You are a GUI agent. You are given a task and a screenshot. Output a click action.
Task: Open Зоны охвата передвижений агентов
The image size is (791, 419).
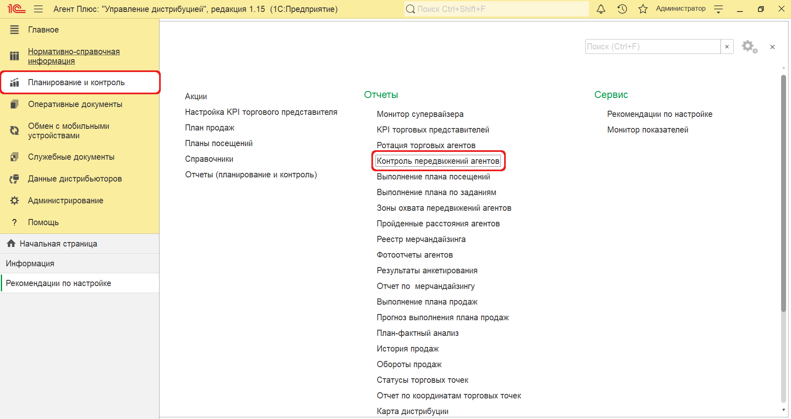point(444,208)
